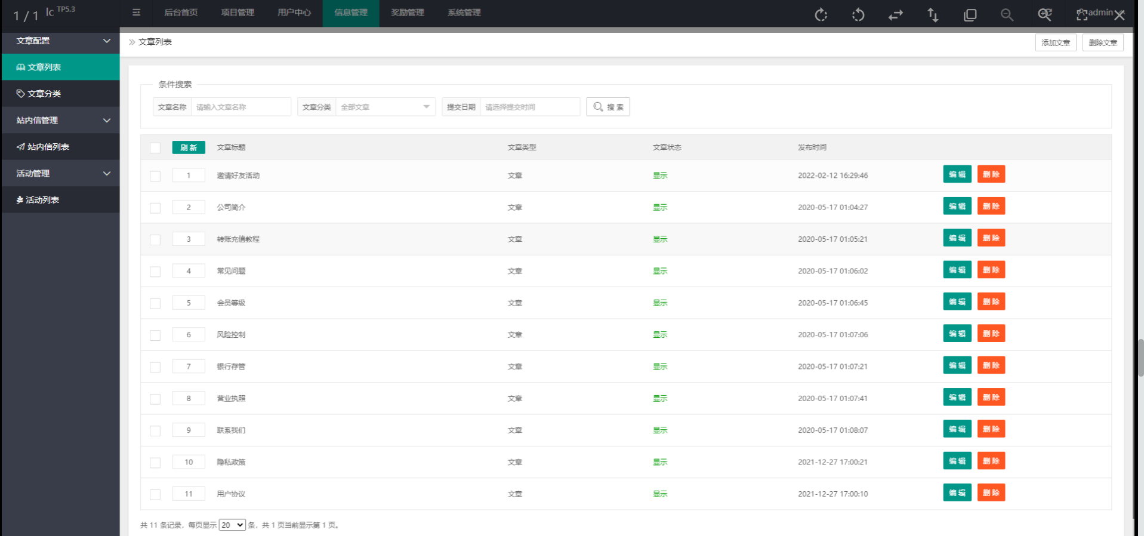Delete the 常见问题 article with 删除 button
1144x536 pixels.
tap(991, 270)
